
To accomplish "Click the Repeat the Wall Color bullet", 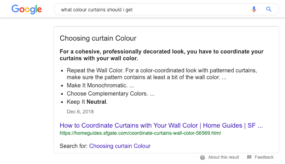I will (161, 73).
